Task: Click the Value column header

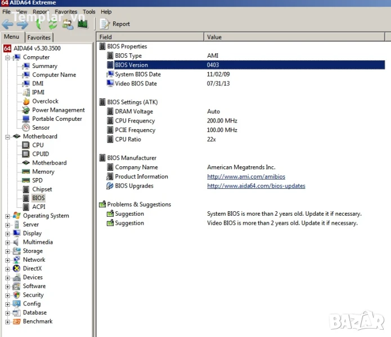Action: (x=214, y=37)
